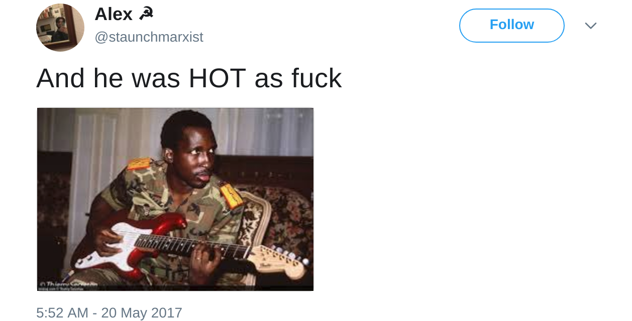
Task: Open the tweet timestamp 5:52 AM
Action: tap(62, 312)
